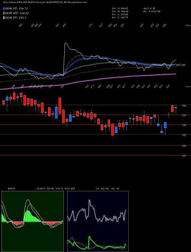Click the '<Lows' row label
Viewport: 191px width, 252px height.
click(188, 86)
